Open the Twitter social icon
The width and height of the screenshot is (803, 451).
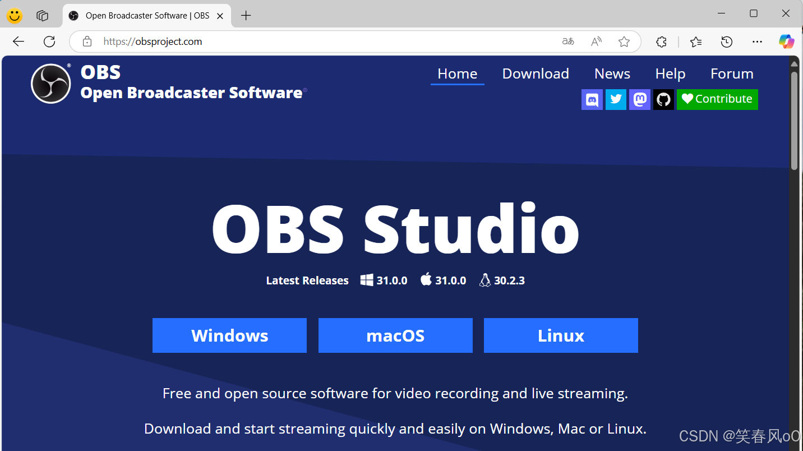point(616,100)
